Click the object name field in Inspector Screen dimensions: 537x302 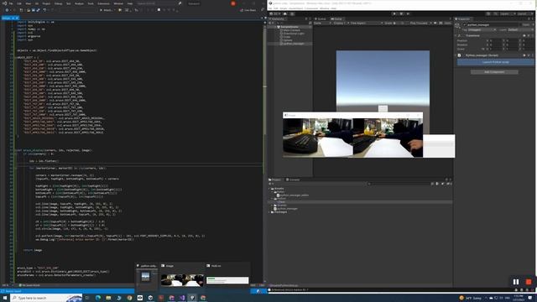tap(493, 25)
